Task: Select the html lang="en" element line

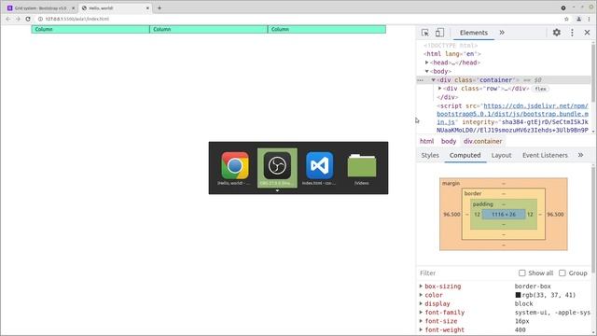Action: click(x=452, y=54)
